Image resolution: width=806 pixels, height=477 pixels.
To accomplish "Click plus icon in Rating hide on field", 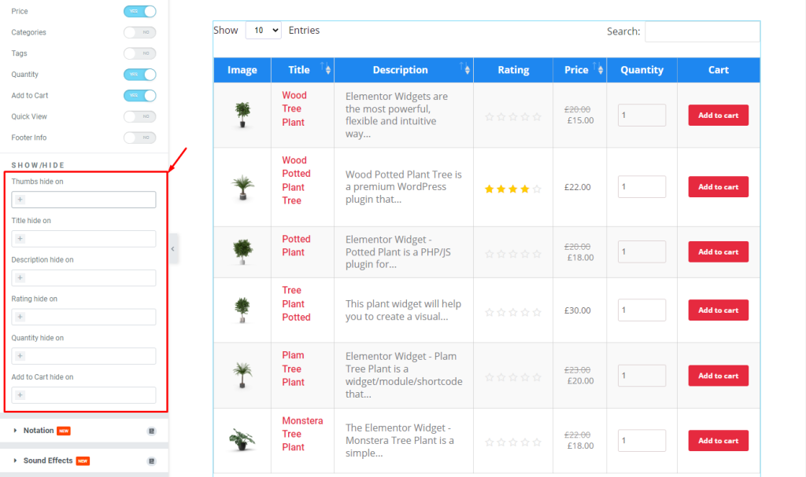I will 20,317.
